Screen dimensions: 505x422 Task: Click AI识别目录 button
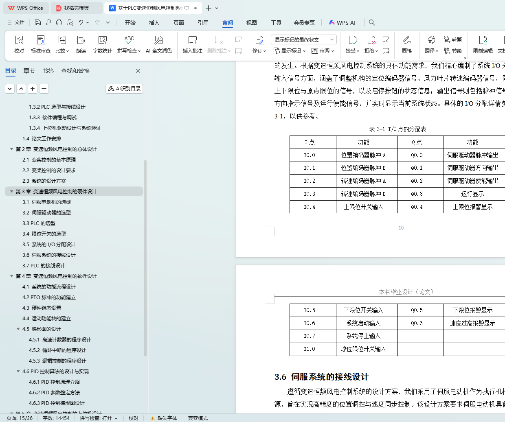pyautogui.click(x=124, y=88)
